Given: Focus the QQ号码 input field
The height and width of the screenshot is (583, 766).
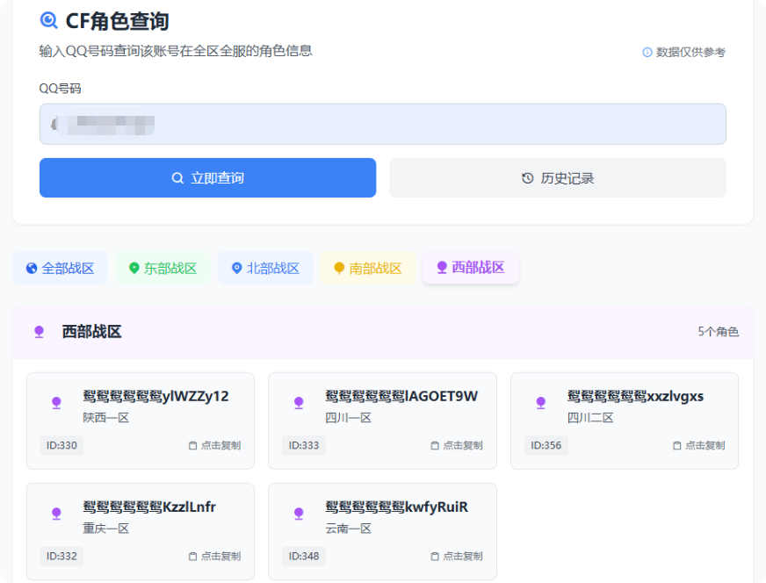Looking at the screenshot, I should point(382,124).
